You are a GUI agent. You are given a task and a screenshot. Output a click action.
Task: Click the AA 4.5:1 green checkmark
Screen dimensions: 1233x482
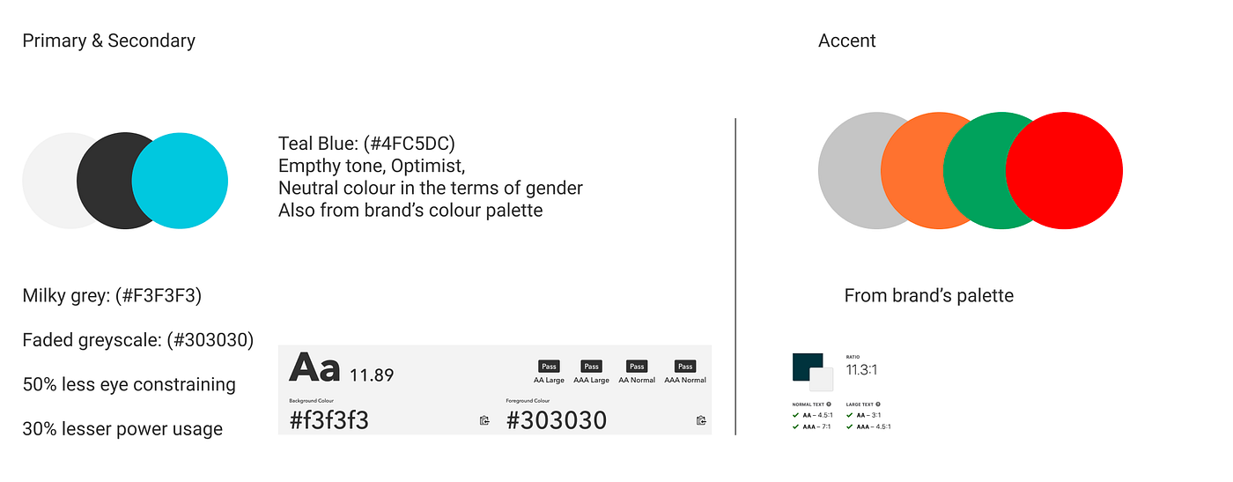point(795,415)
